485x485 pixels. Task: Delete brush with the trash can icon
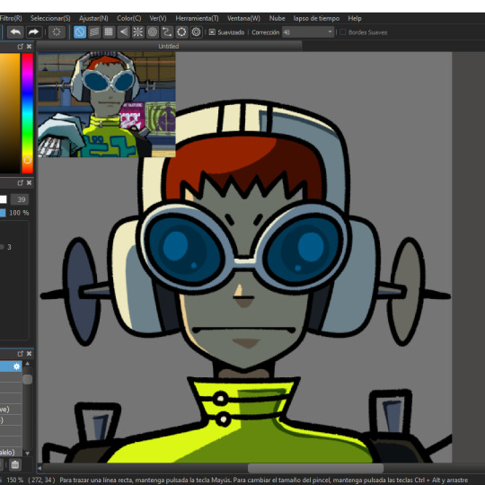(x=15, y=464)
